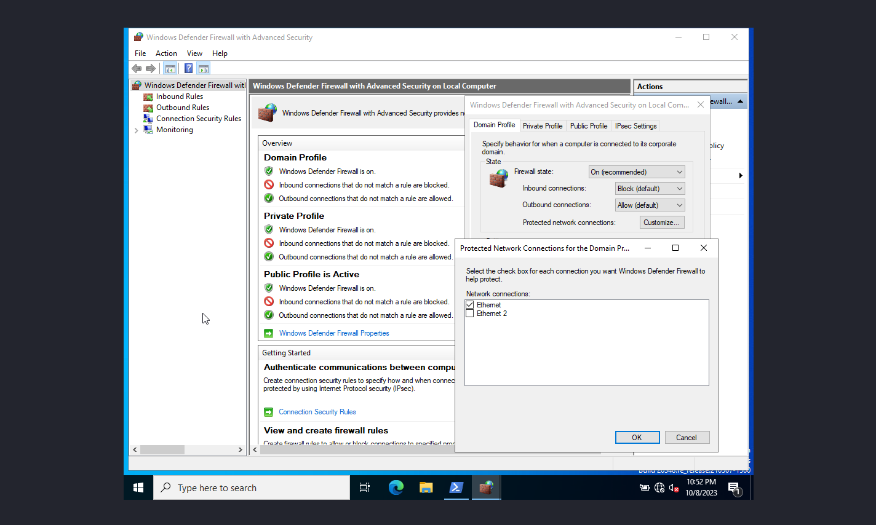
Task: Click the Domain Profile firewall-on shield icon
Action: click(x=269, y=172)
